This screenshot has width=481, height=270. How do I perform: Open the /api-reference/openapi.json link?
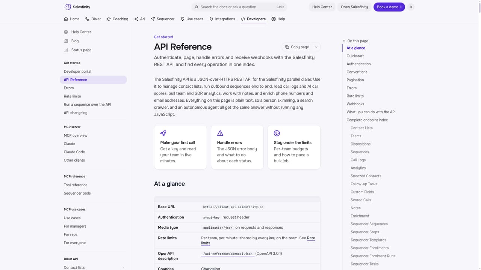click(228, 253)
